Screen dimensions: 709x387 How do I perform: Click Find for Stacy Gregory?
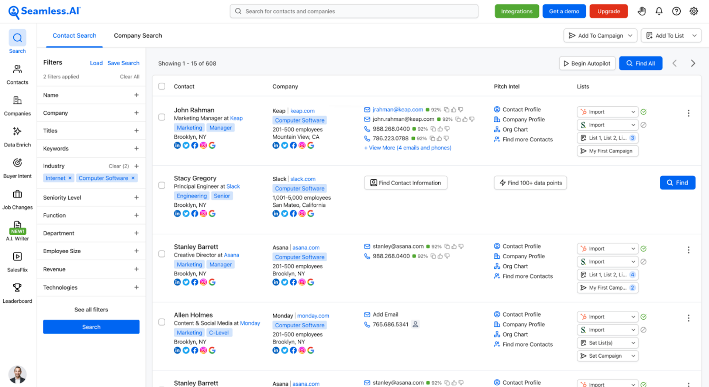(x=678, y=182)
